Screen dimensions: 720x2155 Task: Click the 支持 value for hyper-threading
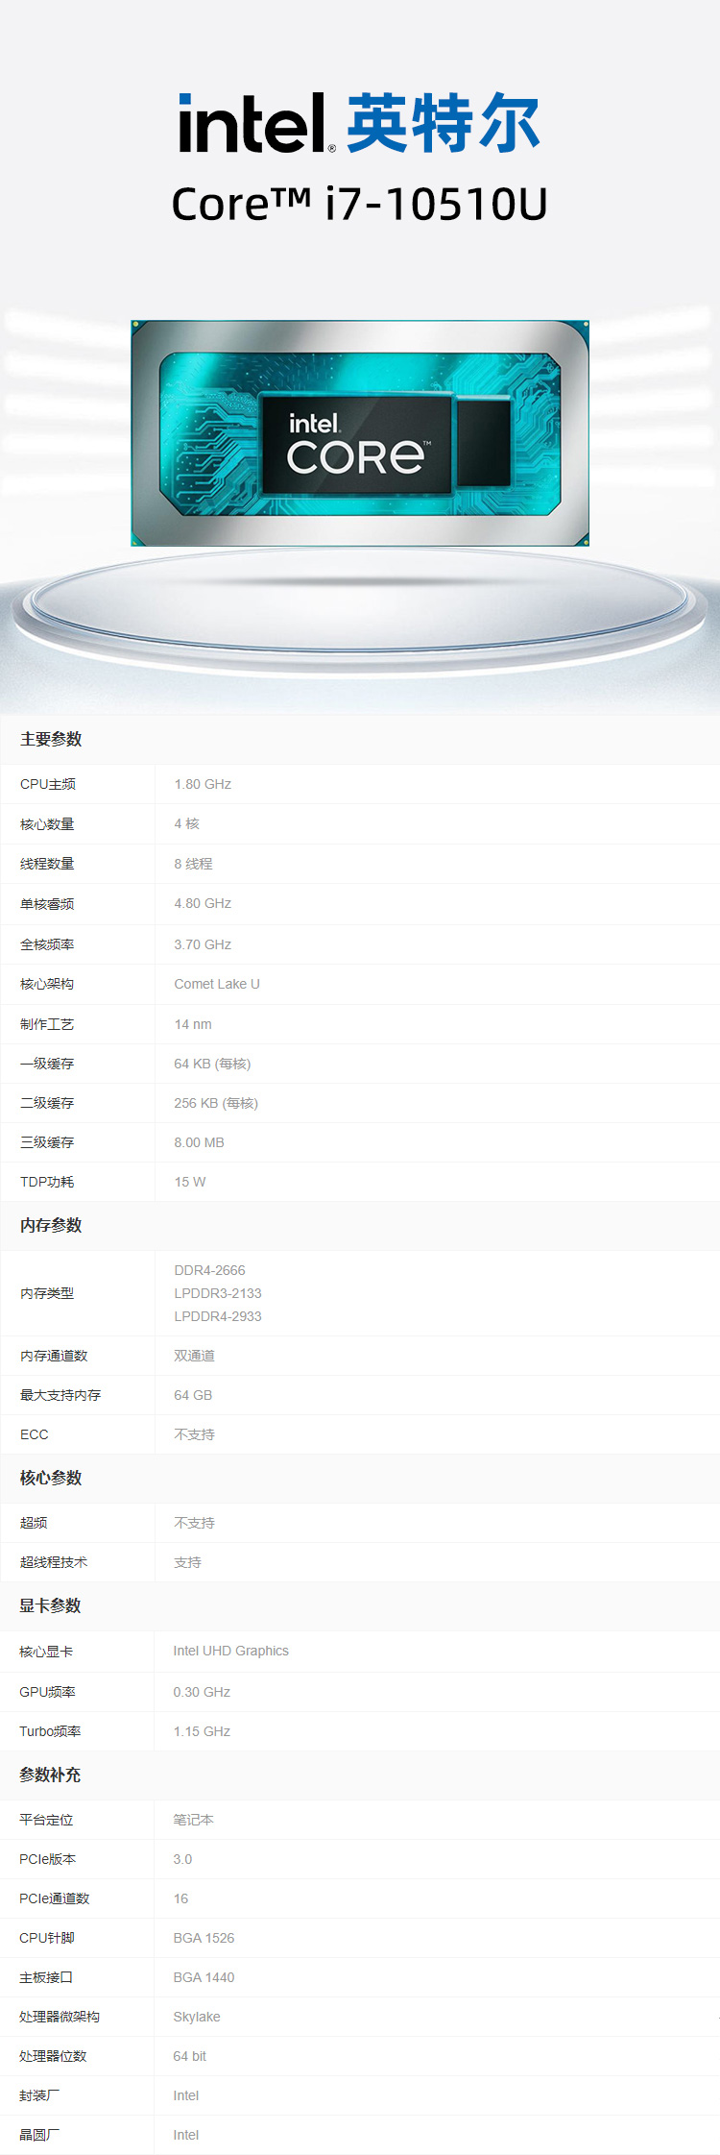tap(187, 1562)
